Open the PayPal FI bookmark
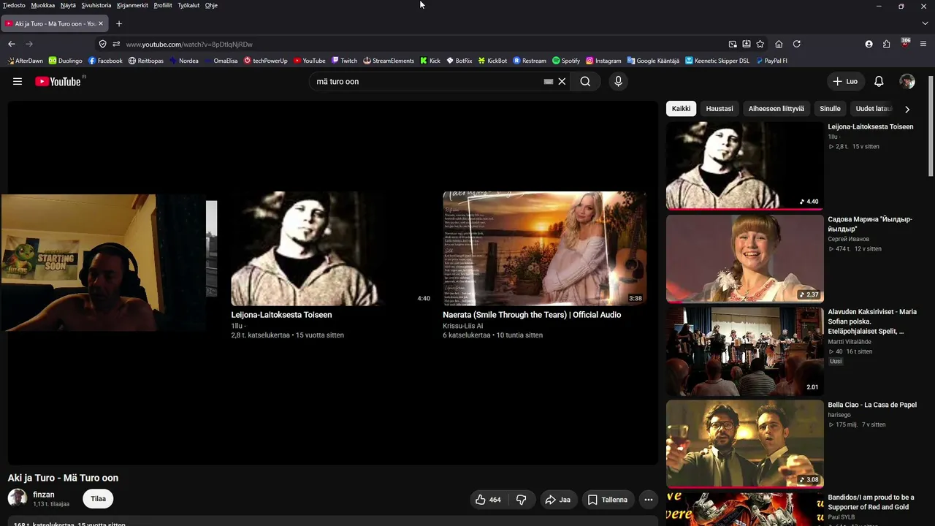 point(771,61)
